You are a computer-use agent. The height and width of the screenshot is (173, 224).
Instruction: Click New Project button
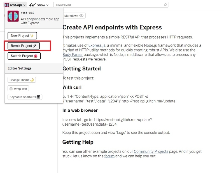[x=22, y=36]
